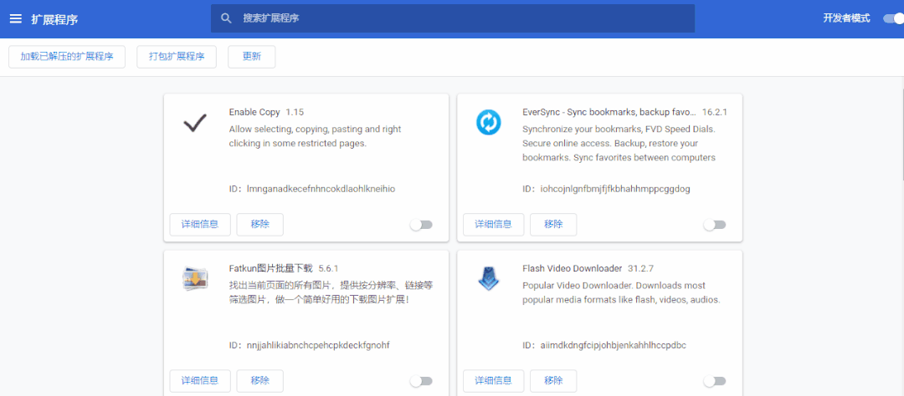Click 打包扩展程序 button
Image resolution: width=904 pixels, height=396 pixels.
pos(177,57)
